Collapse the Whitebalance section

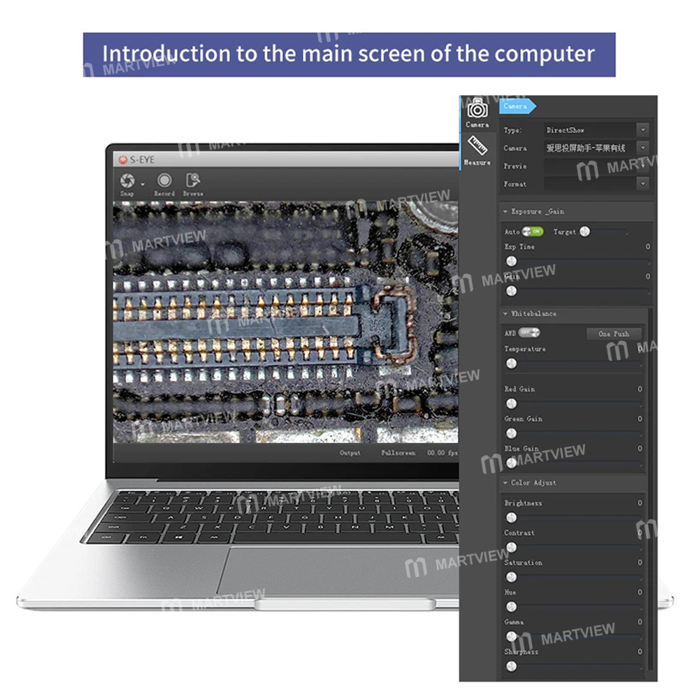[505, 314]
